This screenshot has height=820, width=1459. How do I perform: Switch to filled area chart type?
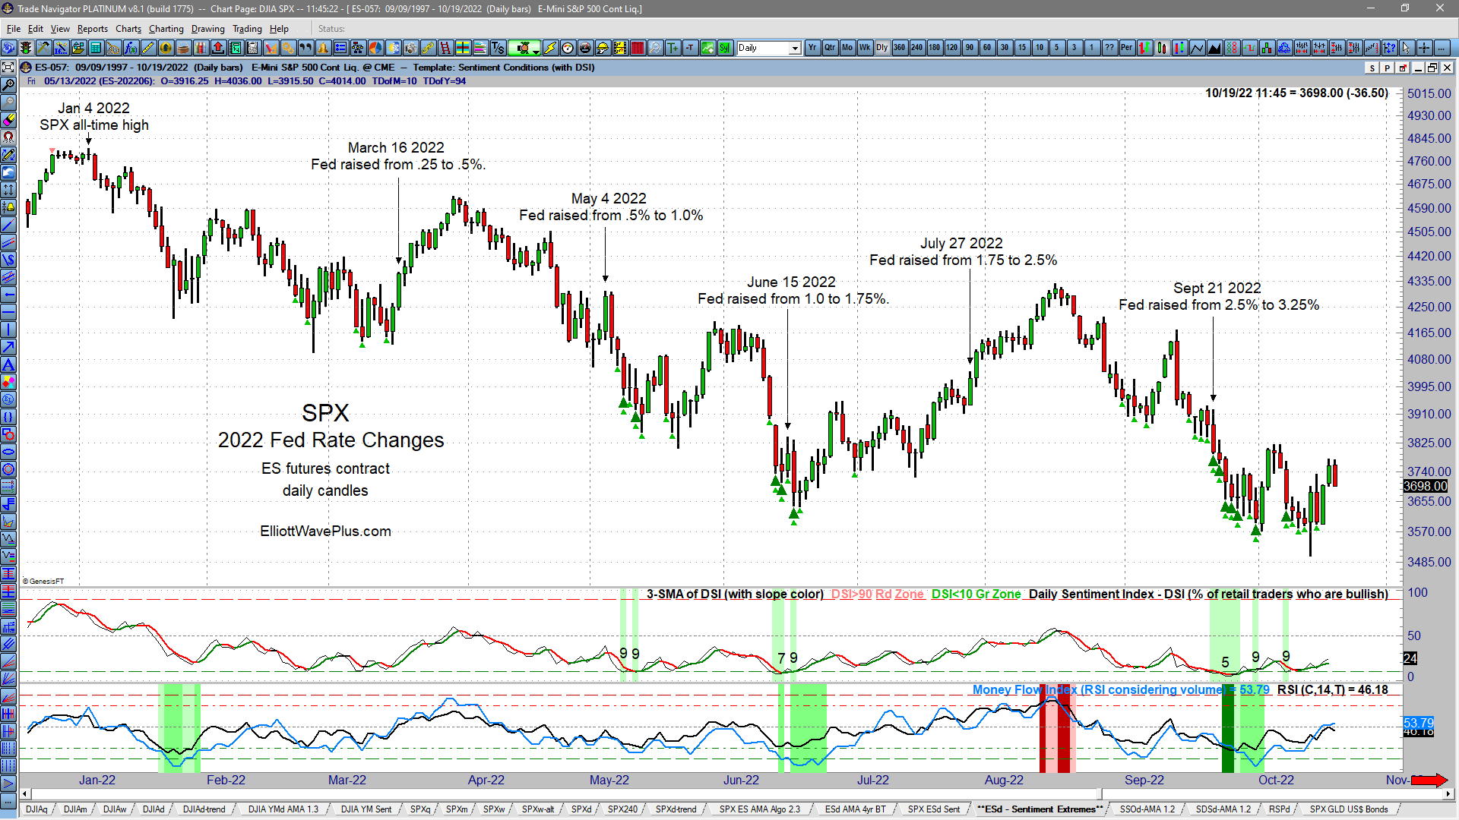click(x=1214, y=48)
